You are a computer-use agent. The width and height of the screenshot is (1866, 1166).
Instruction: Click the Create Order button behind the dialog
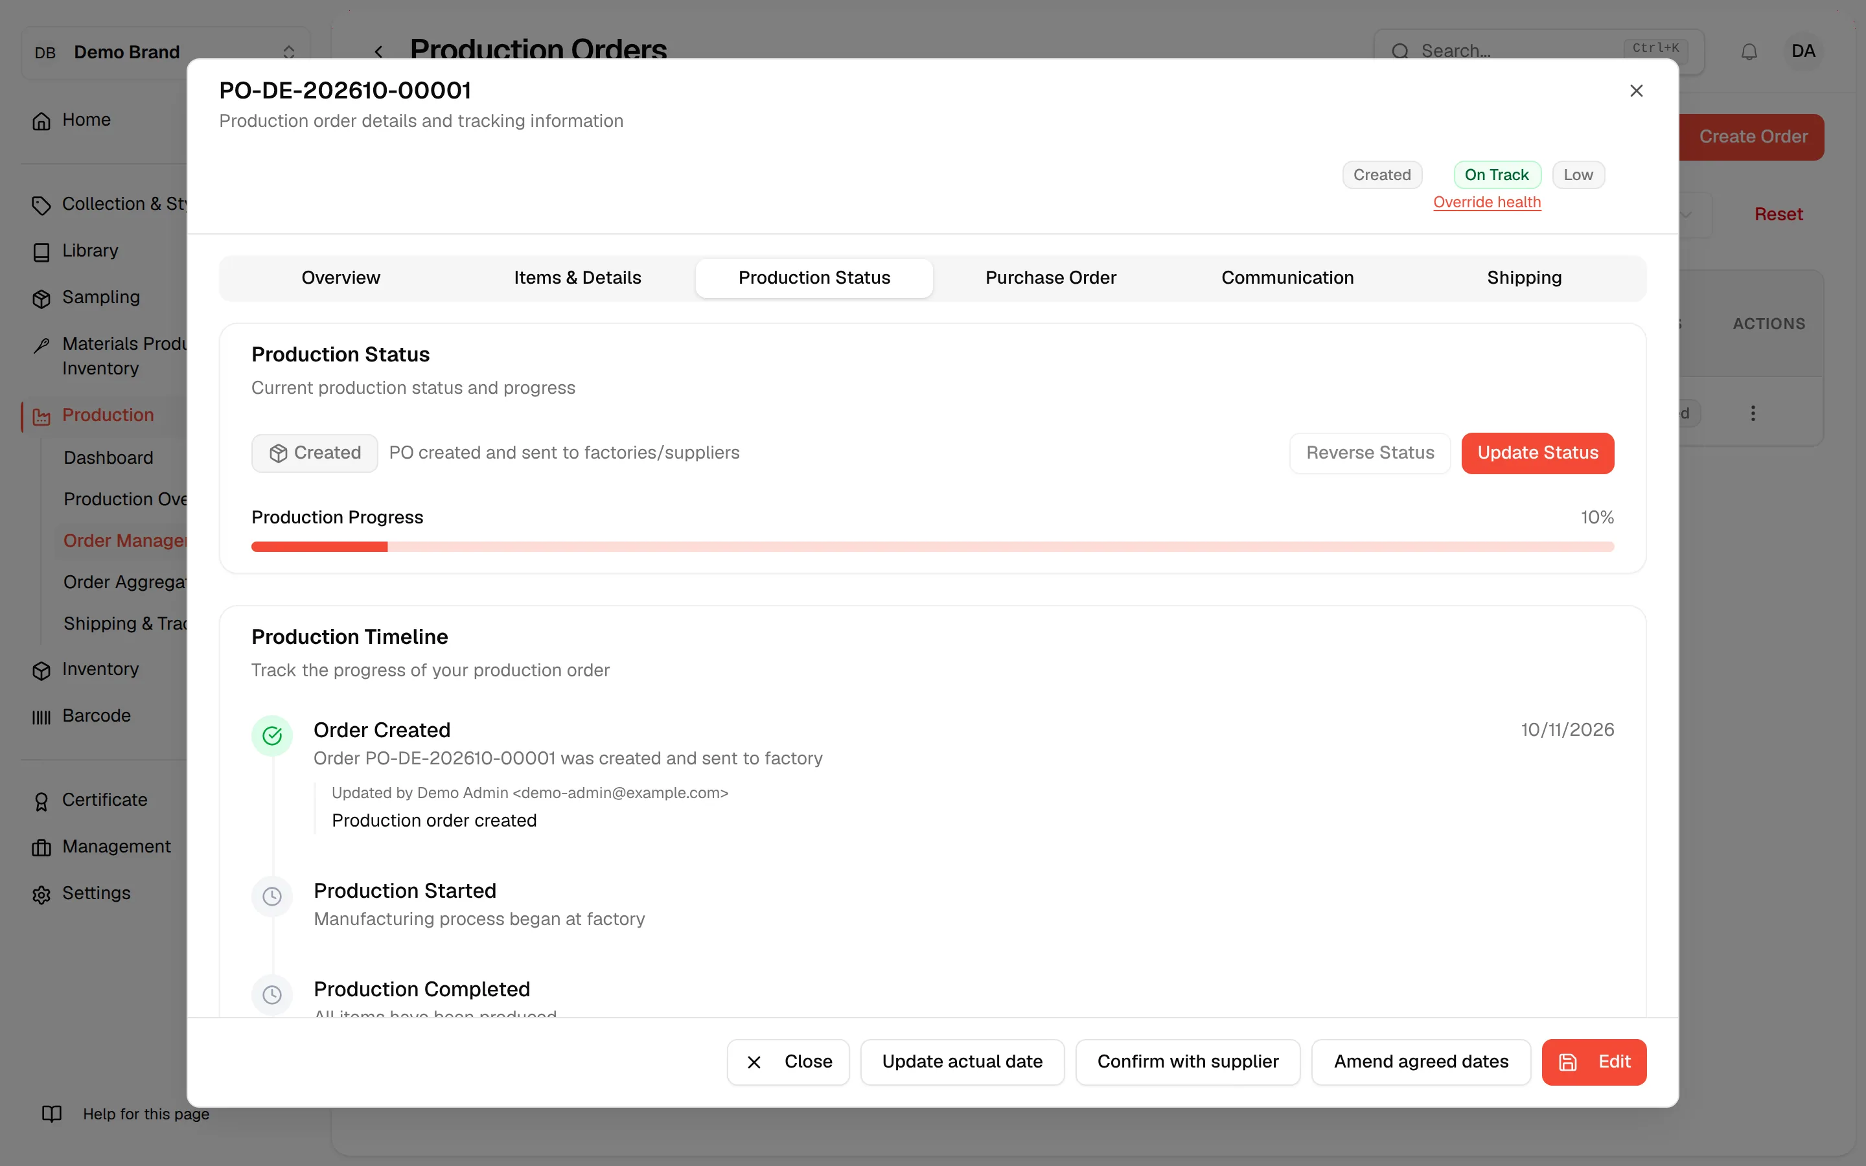pyautogui.click(x=1752, y=137)
